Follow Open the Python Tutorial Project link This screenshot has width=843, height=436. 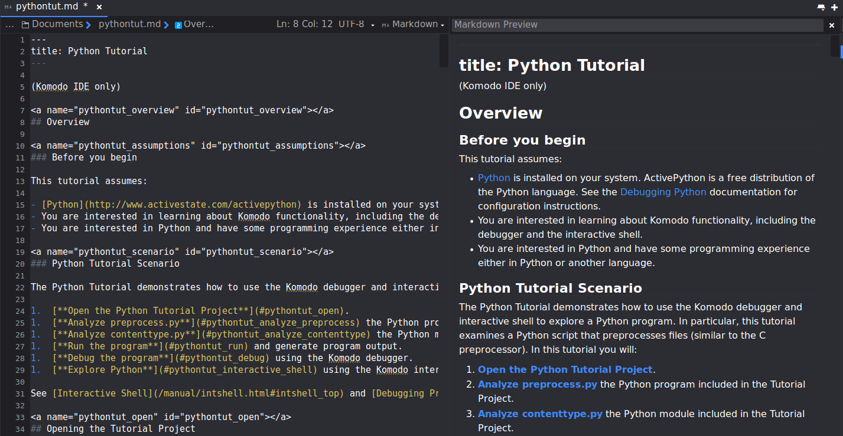(565, 369)
